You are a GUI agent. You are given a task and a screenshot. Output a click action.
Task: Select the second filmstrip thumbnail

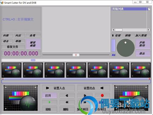click(33, 70)
